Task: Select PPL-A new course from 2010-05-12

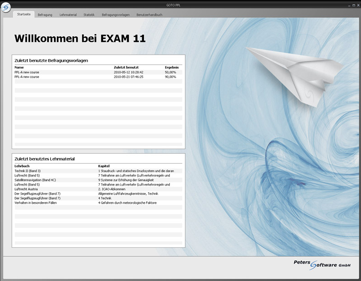Action: (x=98, y=72)
